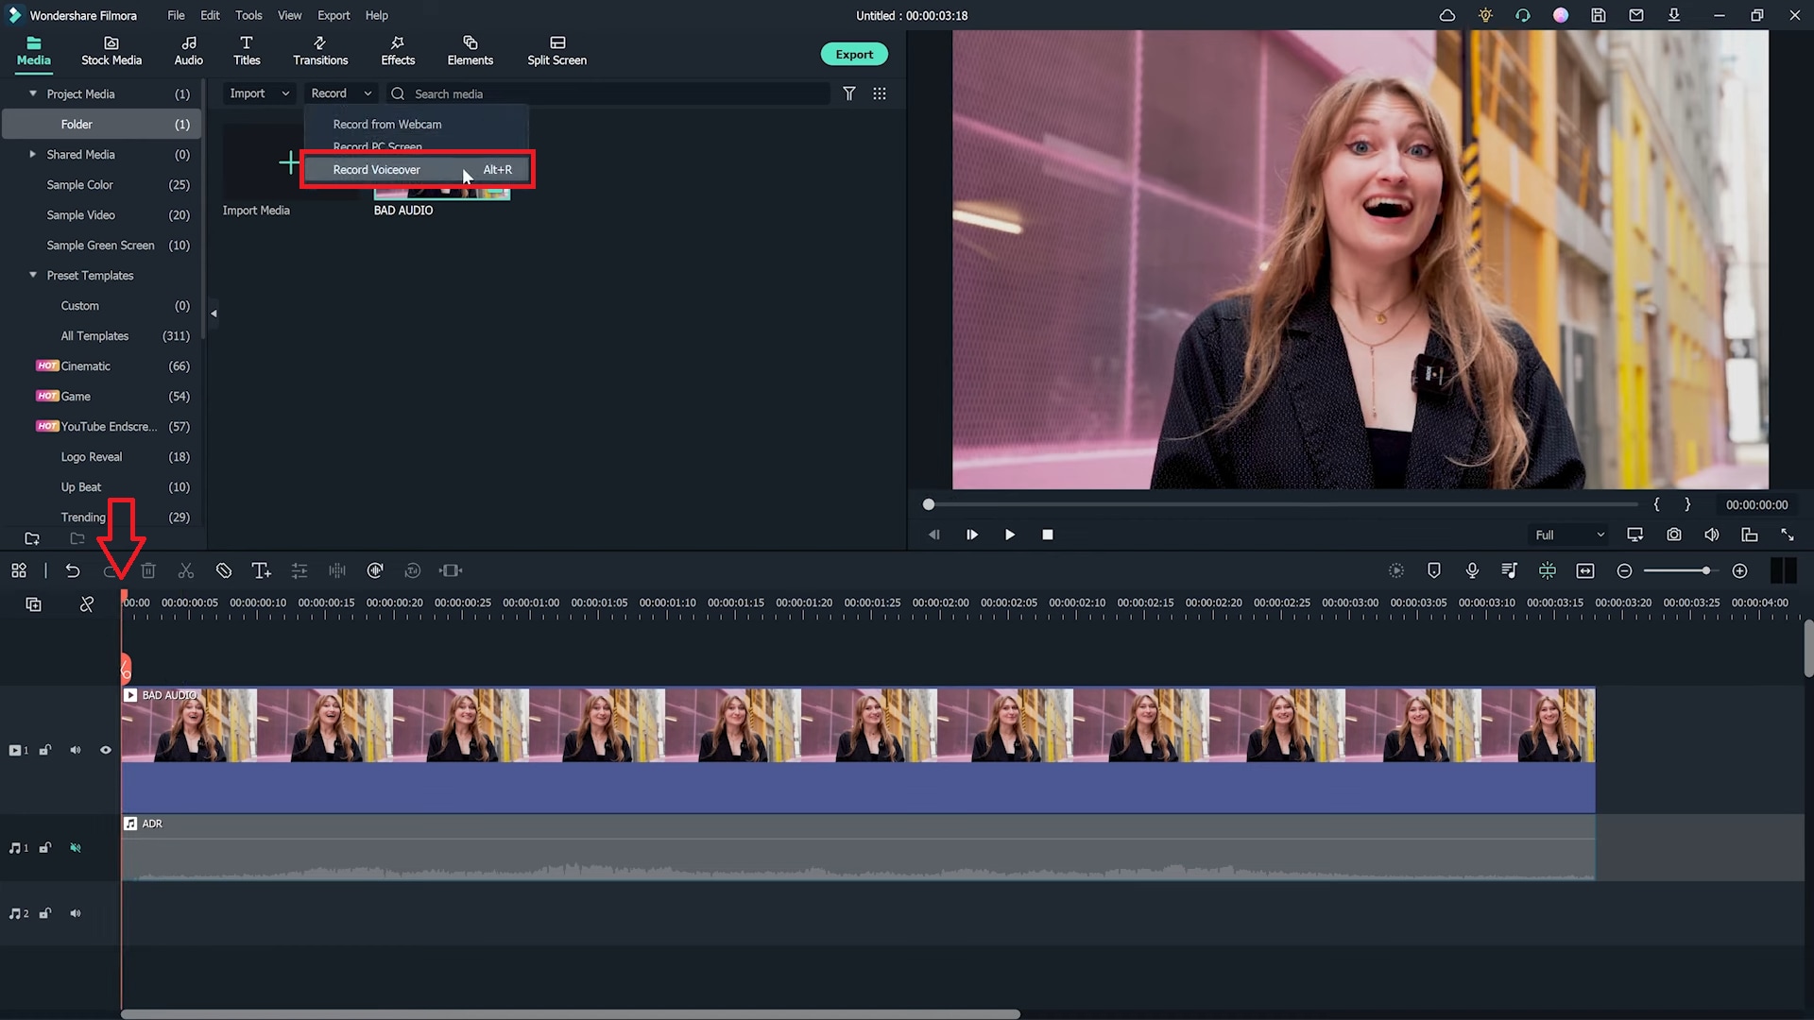
Task: Expand the Shared Media section
Action: (32, 153)
